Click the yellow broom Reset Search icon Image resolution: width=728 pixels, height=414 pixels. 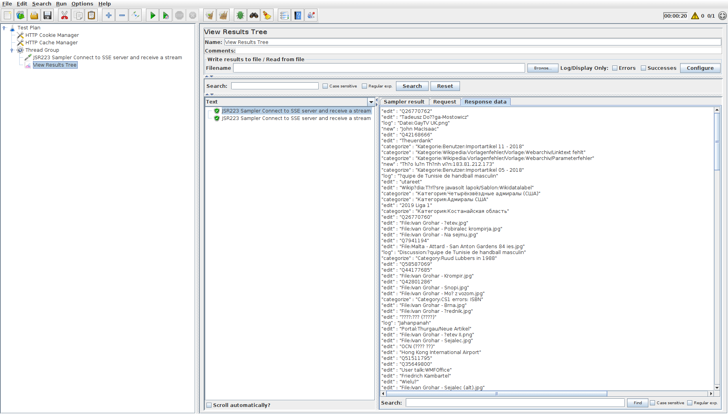click(x=267, y=15)
